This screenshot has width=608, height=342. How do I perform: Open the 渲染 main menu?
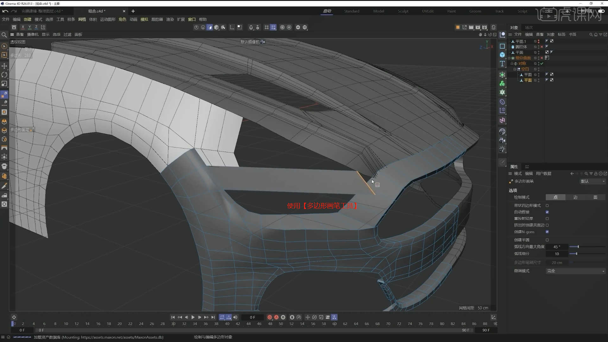pyautogui.click(x=170, y=19)
